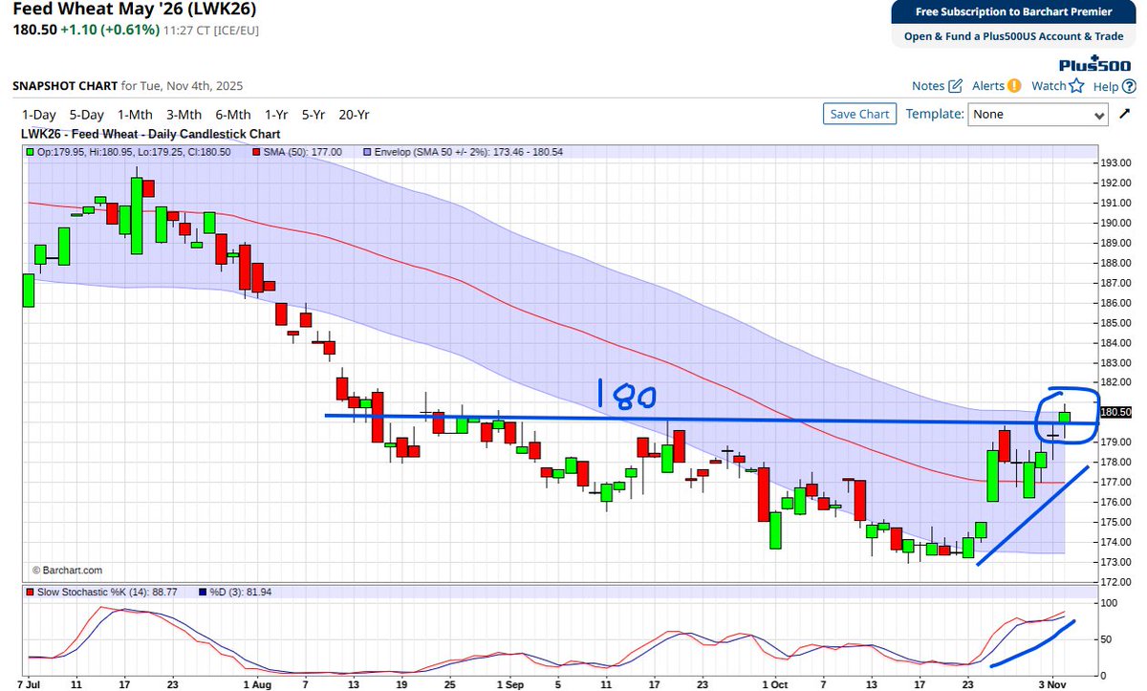Choose the 1-Yr chart range

pos(277,114)
